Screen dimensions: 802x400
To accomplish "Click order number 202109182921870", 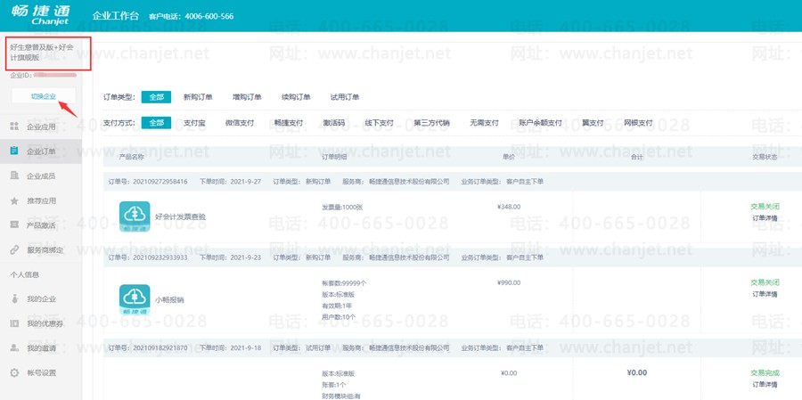I will pos(160,347).
